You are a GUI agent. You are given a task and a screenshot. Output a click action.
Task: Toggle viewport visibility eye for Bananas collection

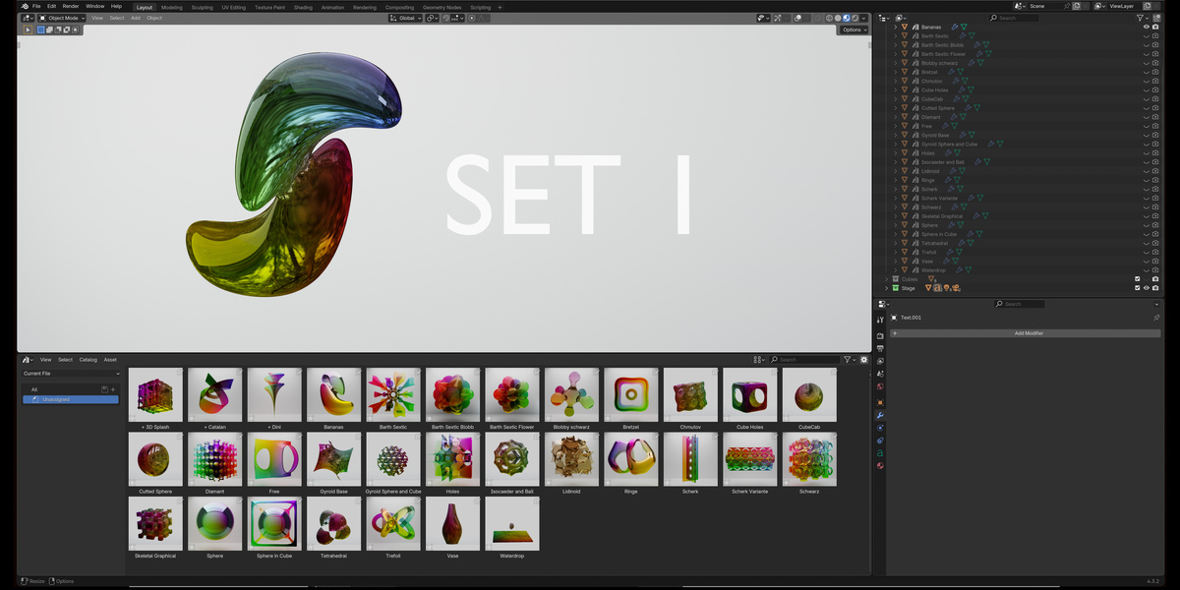1146,27
